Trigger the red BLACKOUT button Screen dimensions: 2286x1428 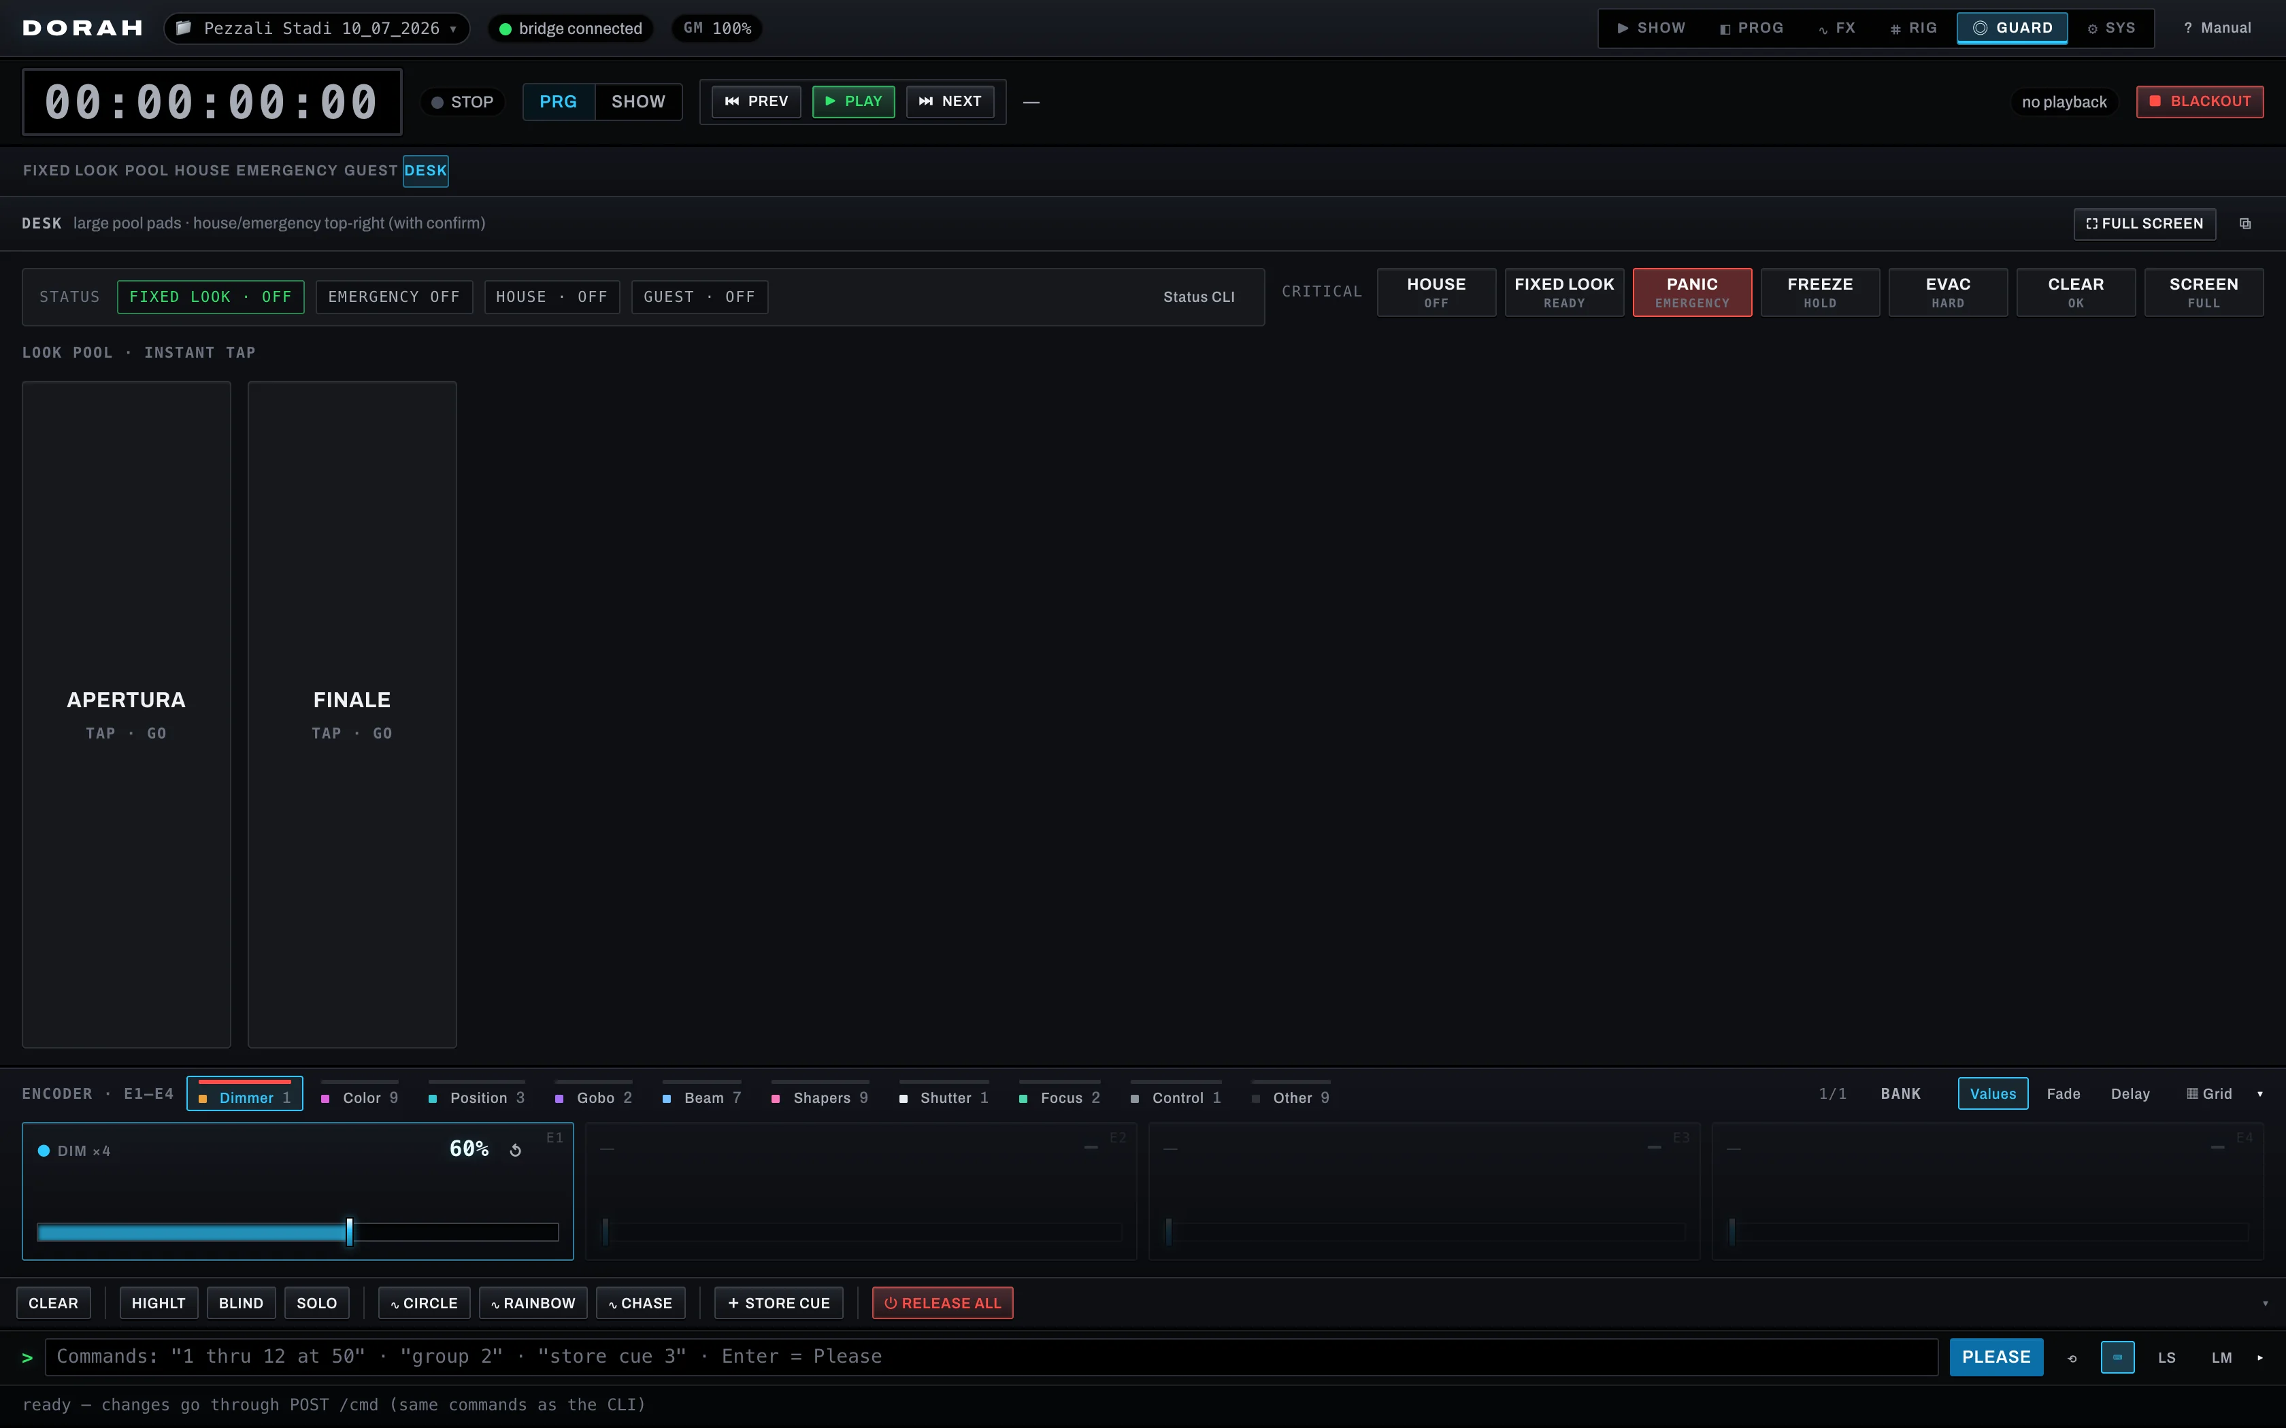pyautogui.click(x=2199, y=101)
